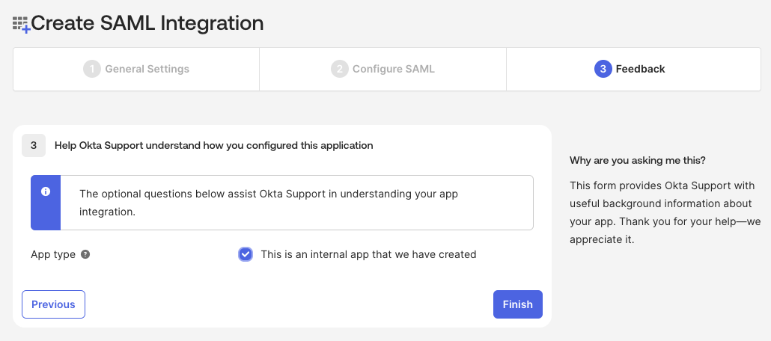Uncheck the internal app checkbox
The width and height of the screenshot is (771, 341).
(246, 254)
